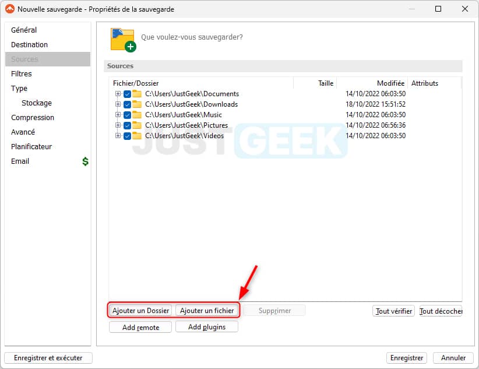479x369 pixels.
Task: Go to the Destination section
Action: pyautogui.click(x=48, y=45)
